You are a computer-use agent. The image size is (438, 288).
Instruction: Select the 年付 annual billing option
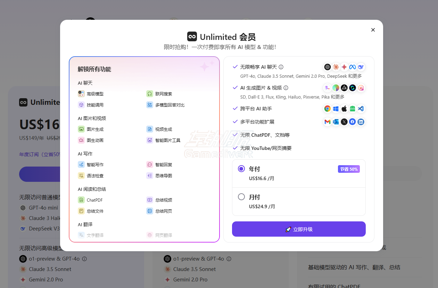[241, 169]
